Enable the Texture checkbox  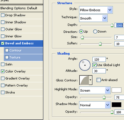coord(7,57)
